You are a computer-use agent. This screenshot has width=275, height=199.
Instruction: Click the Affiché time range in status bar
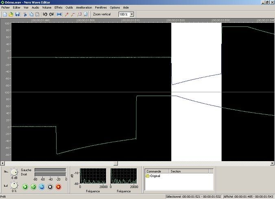pos(249,197)
